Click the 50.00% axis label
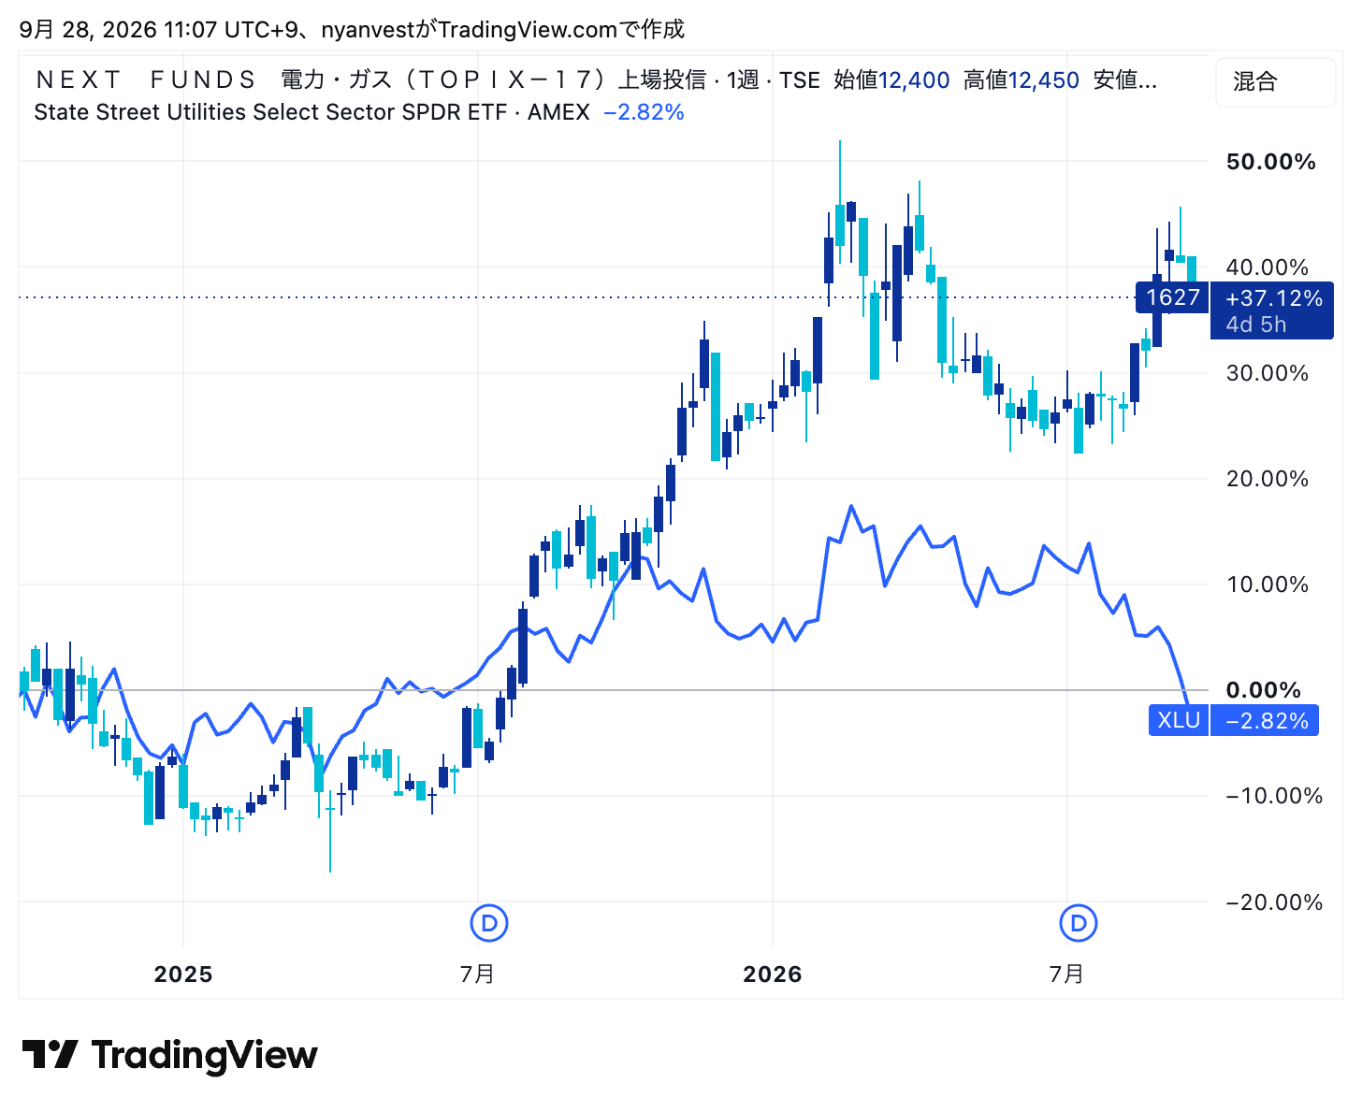The height and width of the screenshot is (1111, 1362). click(x=1270, y=162)
